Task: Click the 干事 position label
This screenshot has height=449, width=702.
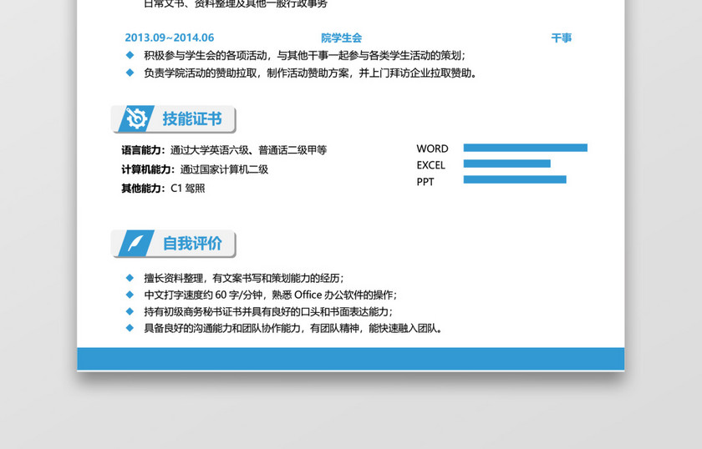Action: pos(562,38)
